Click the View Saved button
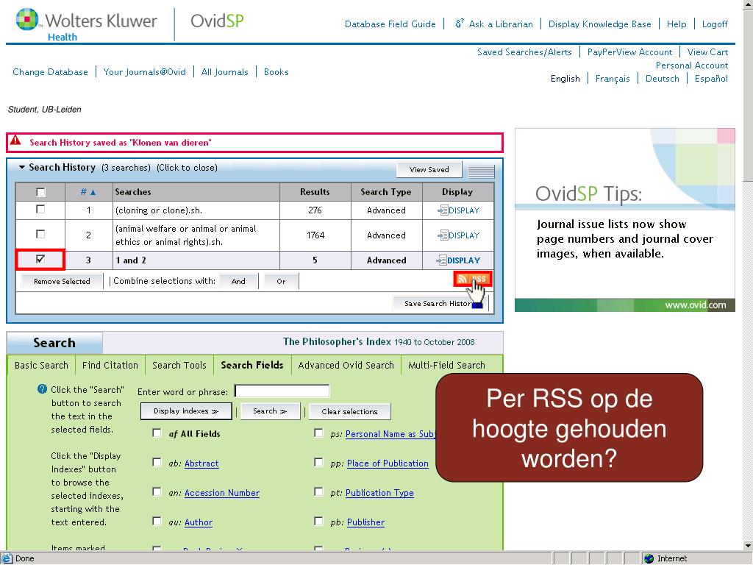The width and height of the screenshot is (753, 565). pyautogui.click(x=429, y=170)
